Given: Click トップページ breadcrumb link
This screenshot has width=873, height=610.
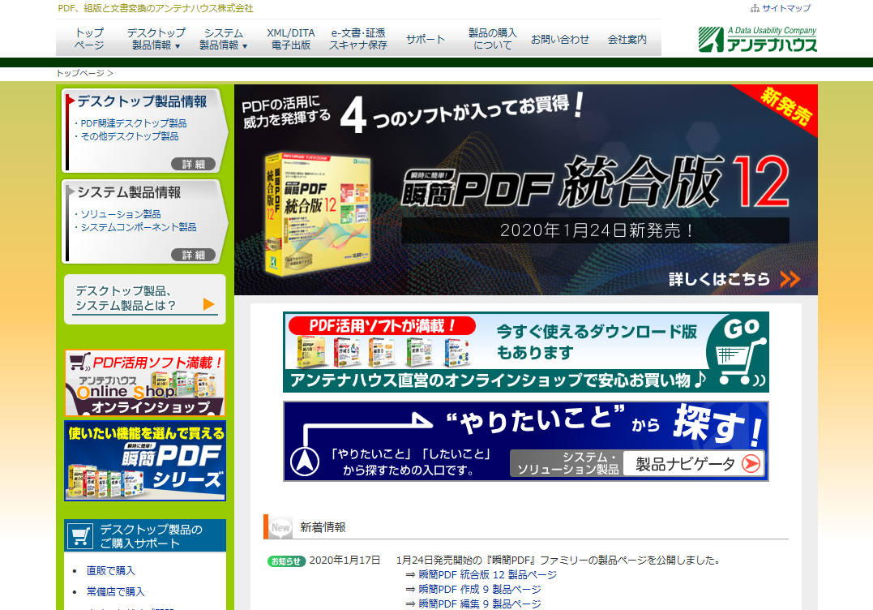Looking at the screenshot, I should [81, 73].
